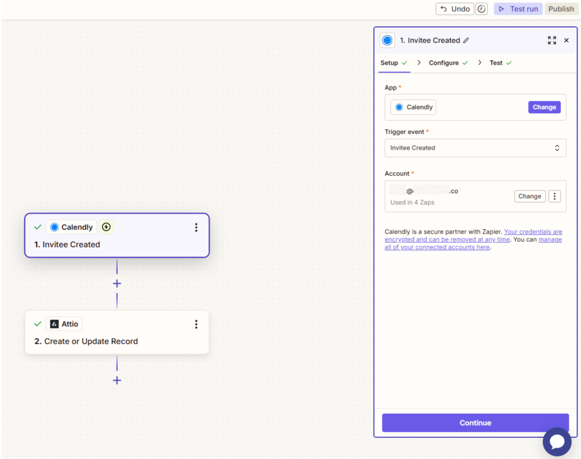The width and height of the screenshot is (581, 459).
Task: Open the chat support bubble
Action: (x=557, y=441)
